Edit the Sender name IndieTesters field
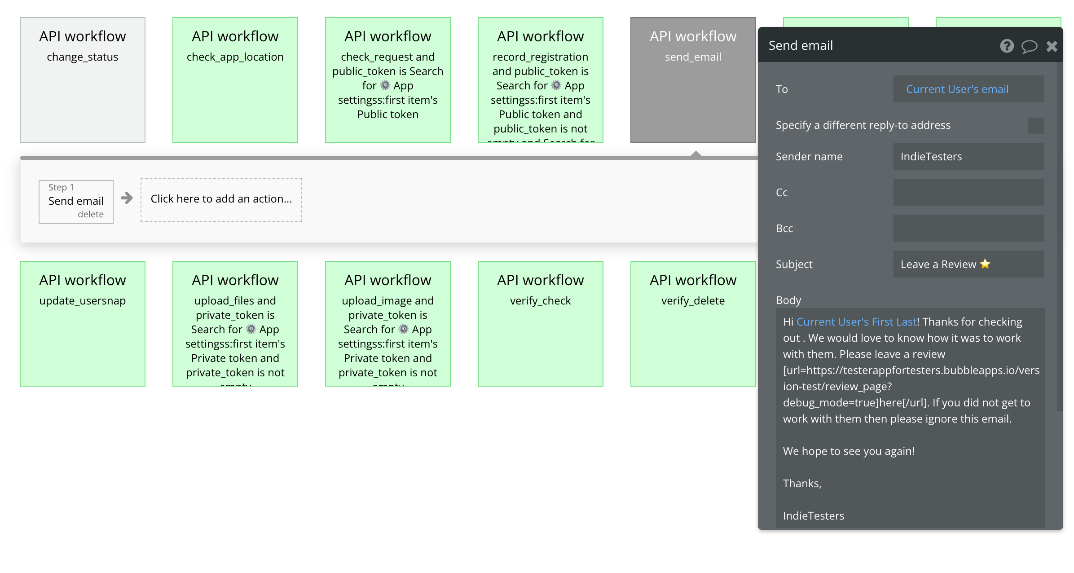 [x=968, y=156]
